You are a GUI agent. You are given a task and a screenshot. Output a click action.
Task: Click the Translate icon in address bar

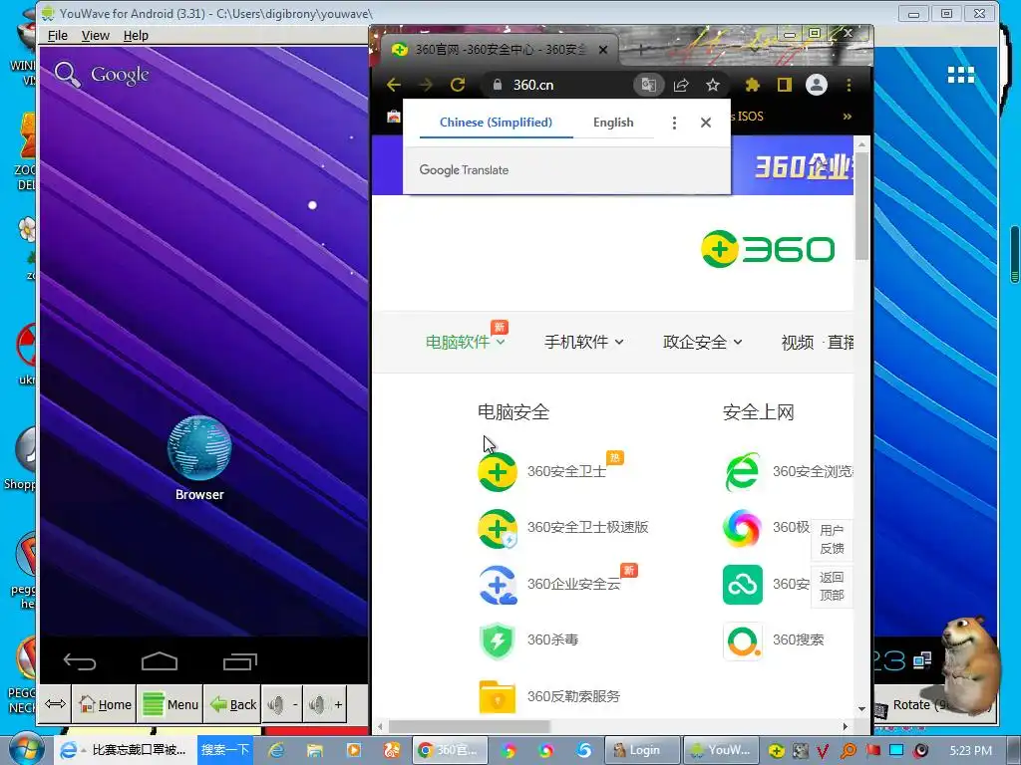point(648,85)
